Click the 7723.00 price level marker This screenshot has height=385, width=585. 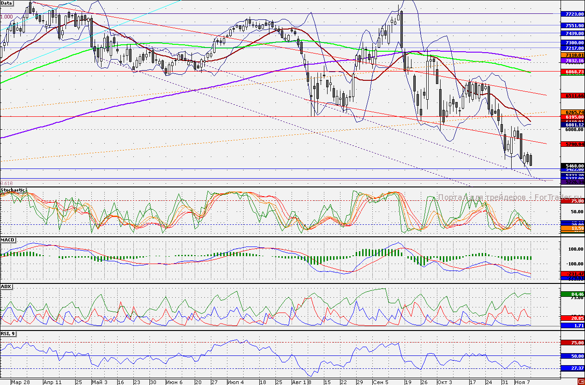(572, 14)
